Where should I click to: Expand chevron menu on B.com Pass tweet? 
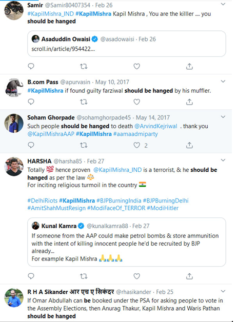(x=223, y=82)
